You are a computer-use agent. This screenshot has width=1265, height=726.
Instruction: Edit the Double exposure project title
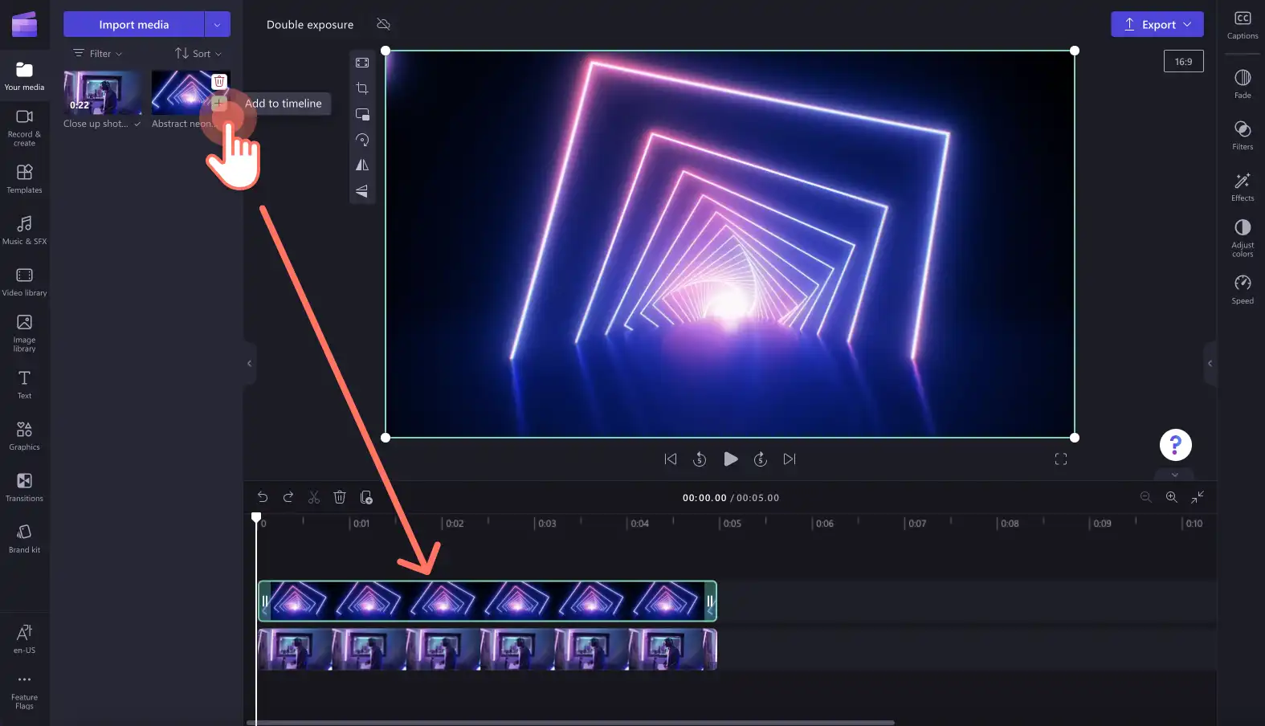tap(310, 25)
